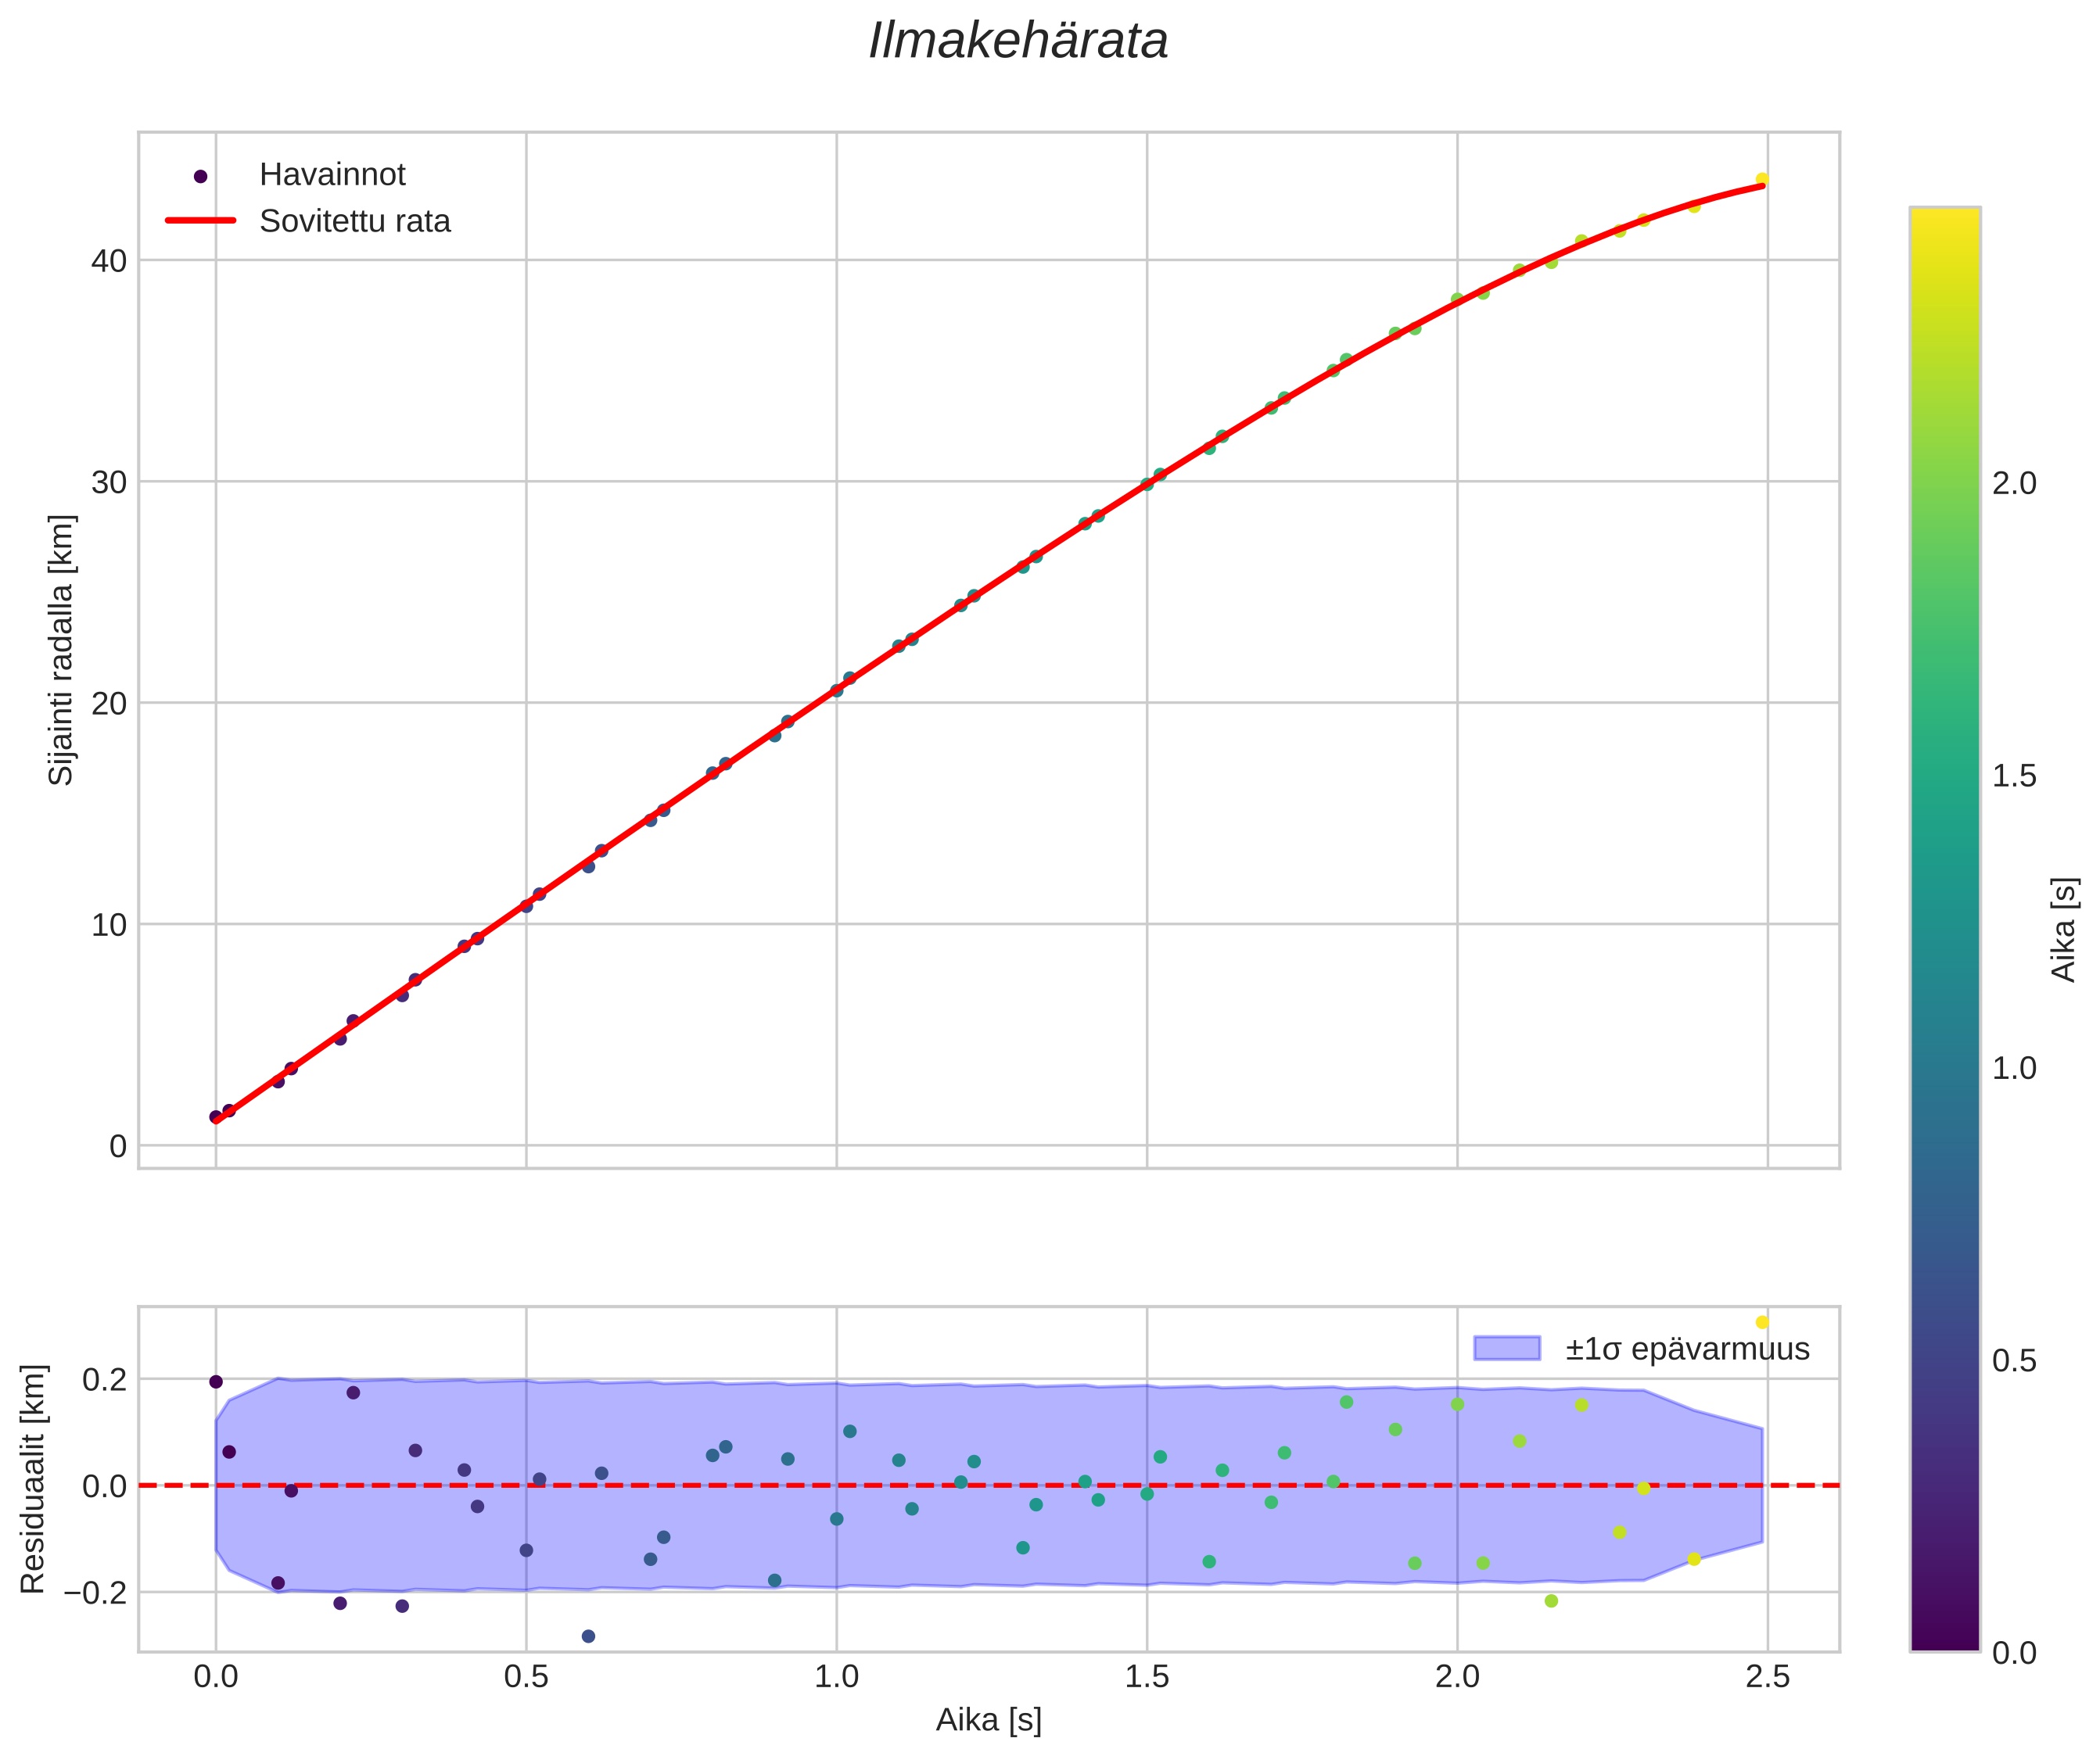Click the 2.5 tick label on time axis
2100x1756 pixels.
tap(1767, 1676)
